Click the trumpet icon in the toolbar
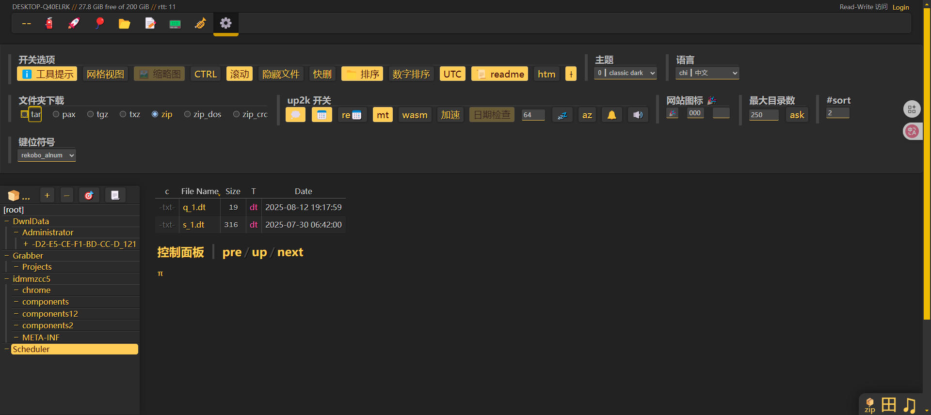931x415 pixels. tap(200, 23)
